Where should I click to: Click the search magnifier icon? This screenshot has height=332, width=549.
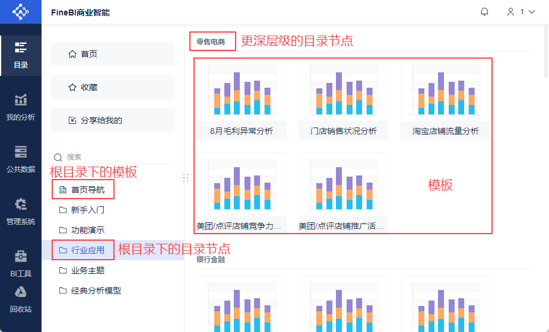pos(58,158)
